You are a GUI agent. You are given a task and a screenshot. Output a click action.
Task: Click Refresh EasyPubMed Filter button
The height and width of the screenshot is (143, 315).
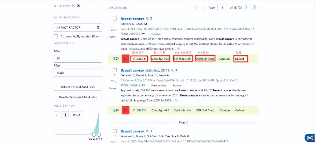pos(78,87)
